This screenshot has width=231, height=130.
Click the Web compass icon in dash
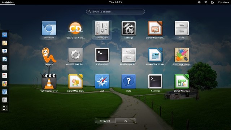[x=5, y=35]
